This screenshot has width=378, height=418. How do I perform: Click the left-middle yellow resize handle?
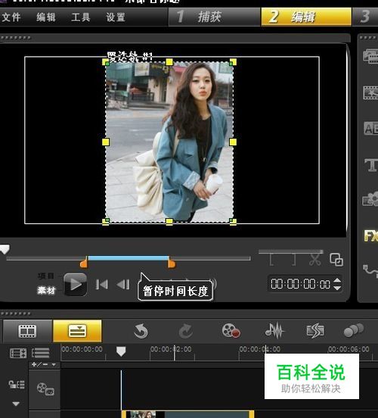point(106,142)
